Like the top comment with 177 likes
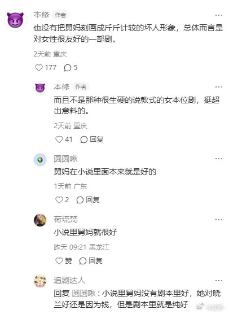Screen dimensions: 229x314 [46, 68]
